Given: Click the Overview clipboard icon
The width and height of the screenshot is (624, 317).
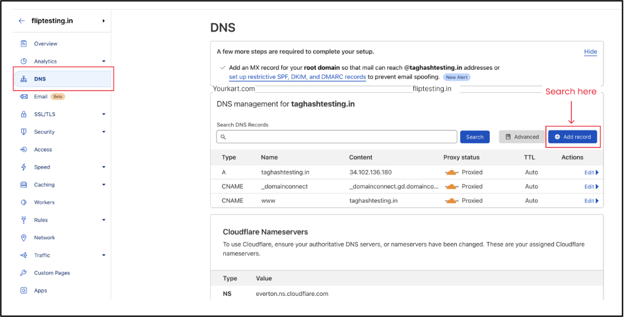Looking at the screenshot, I should (x=24, y=43).
